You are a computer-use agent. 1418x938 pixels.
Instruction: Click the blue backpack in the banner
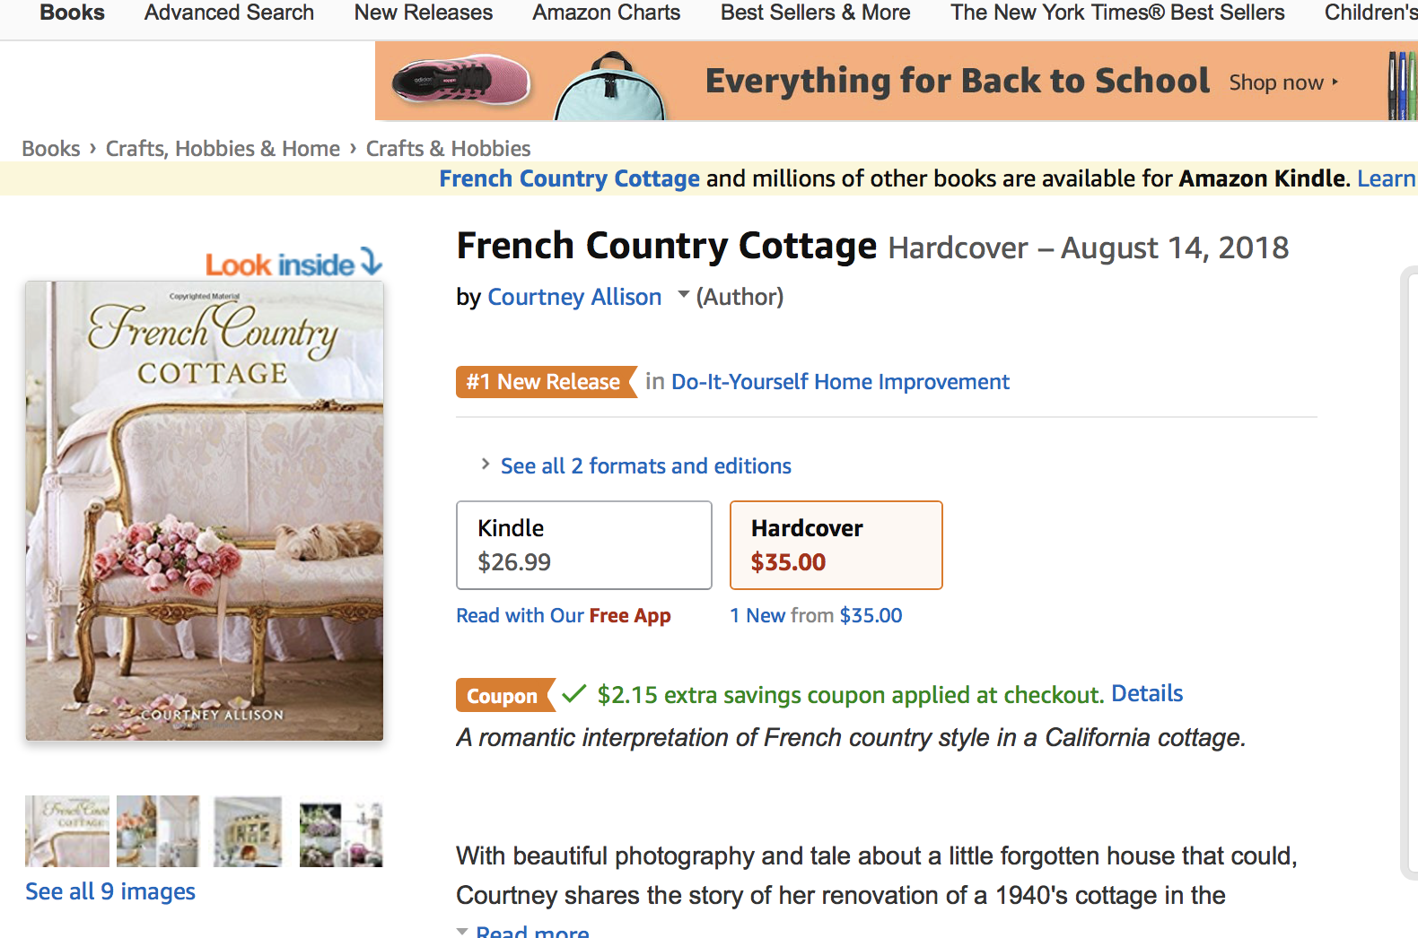(x=610, y=90)
